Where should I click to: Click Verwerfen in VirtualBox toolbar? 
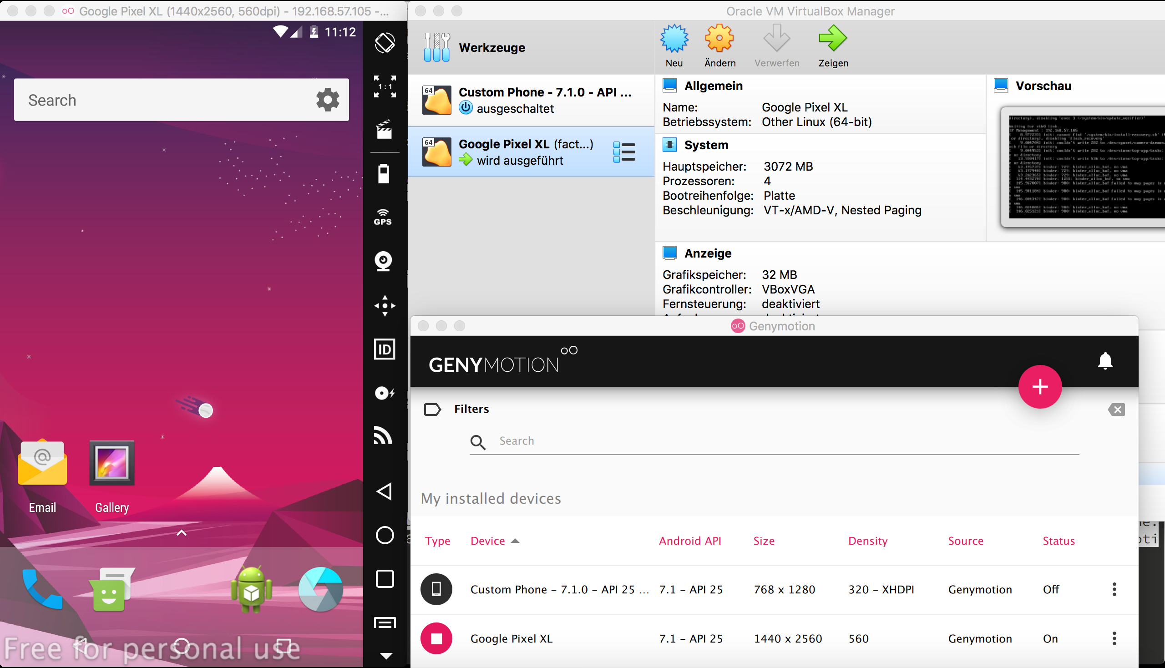pos(777,46)
